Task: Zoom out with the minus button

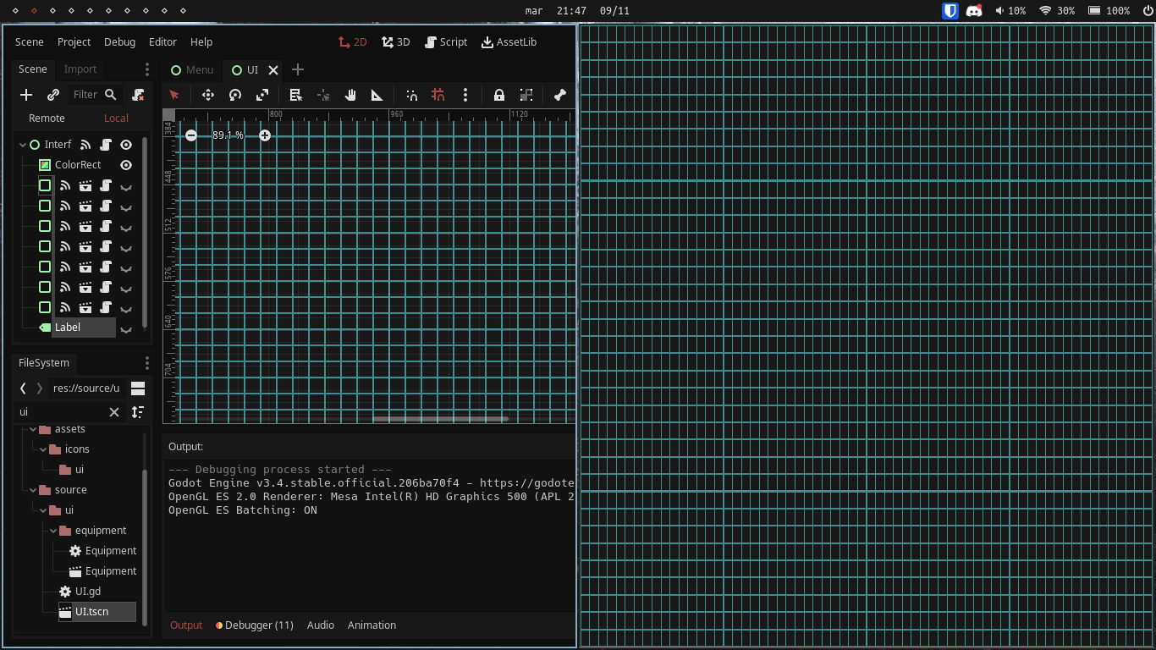Action: (x=191, y=135)
